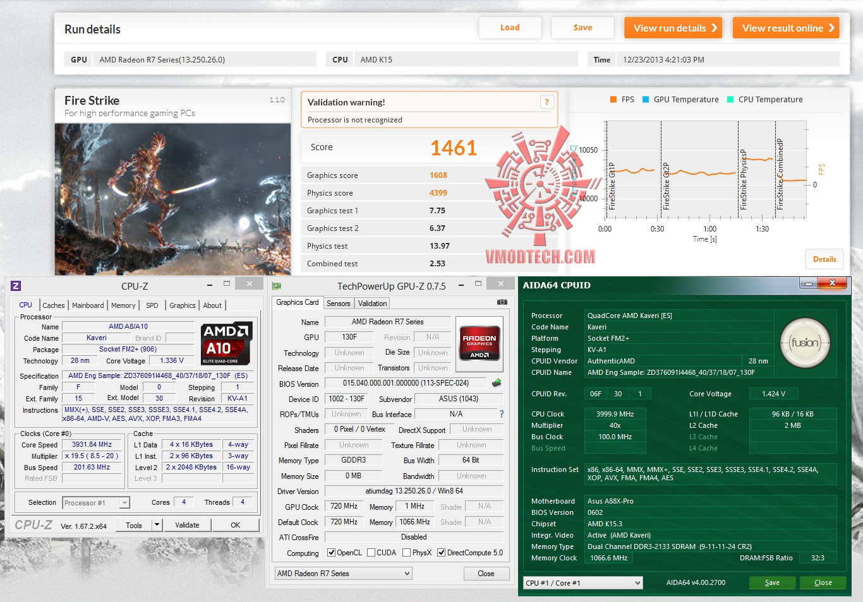Viewport: 863px width, 602px height.
Task: Toggle the OpenCL checkbox in GPU-Z
Action: (331, 553)
